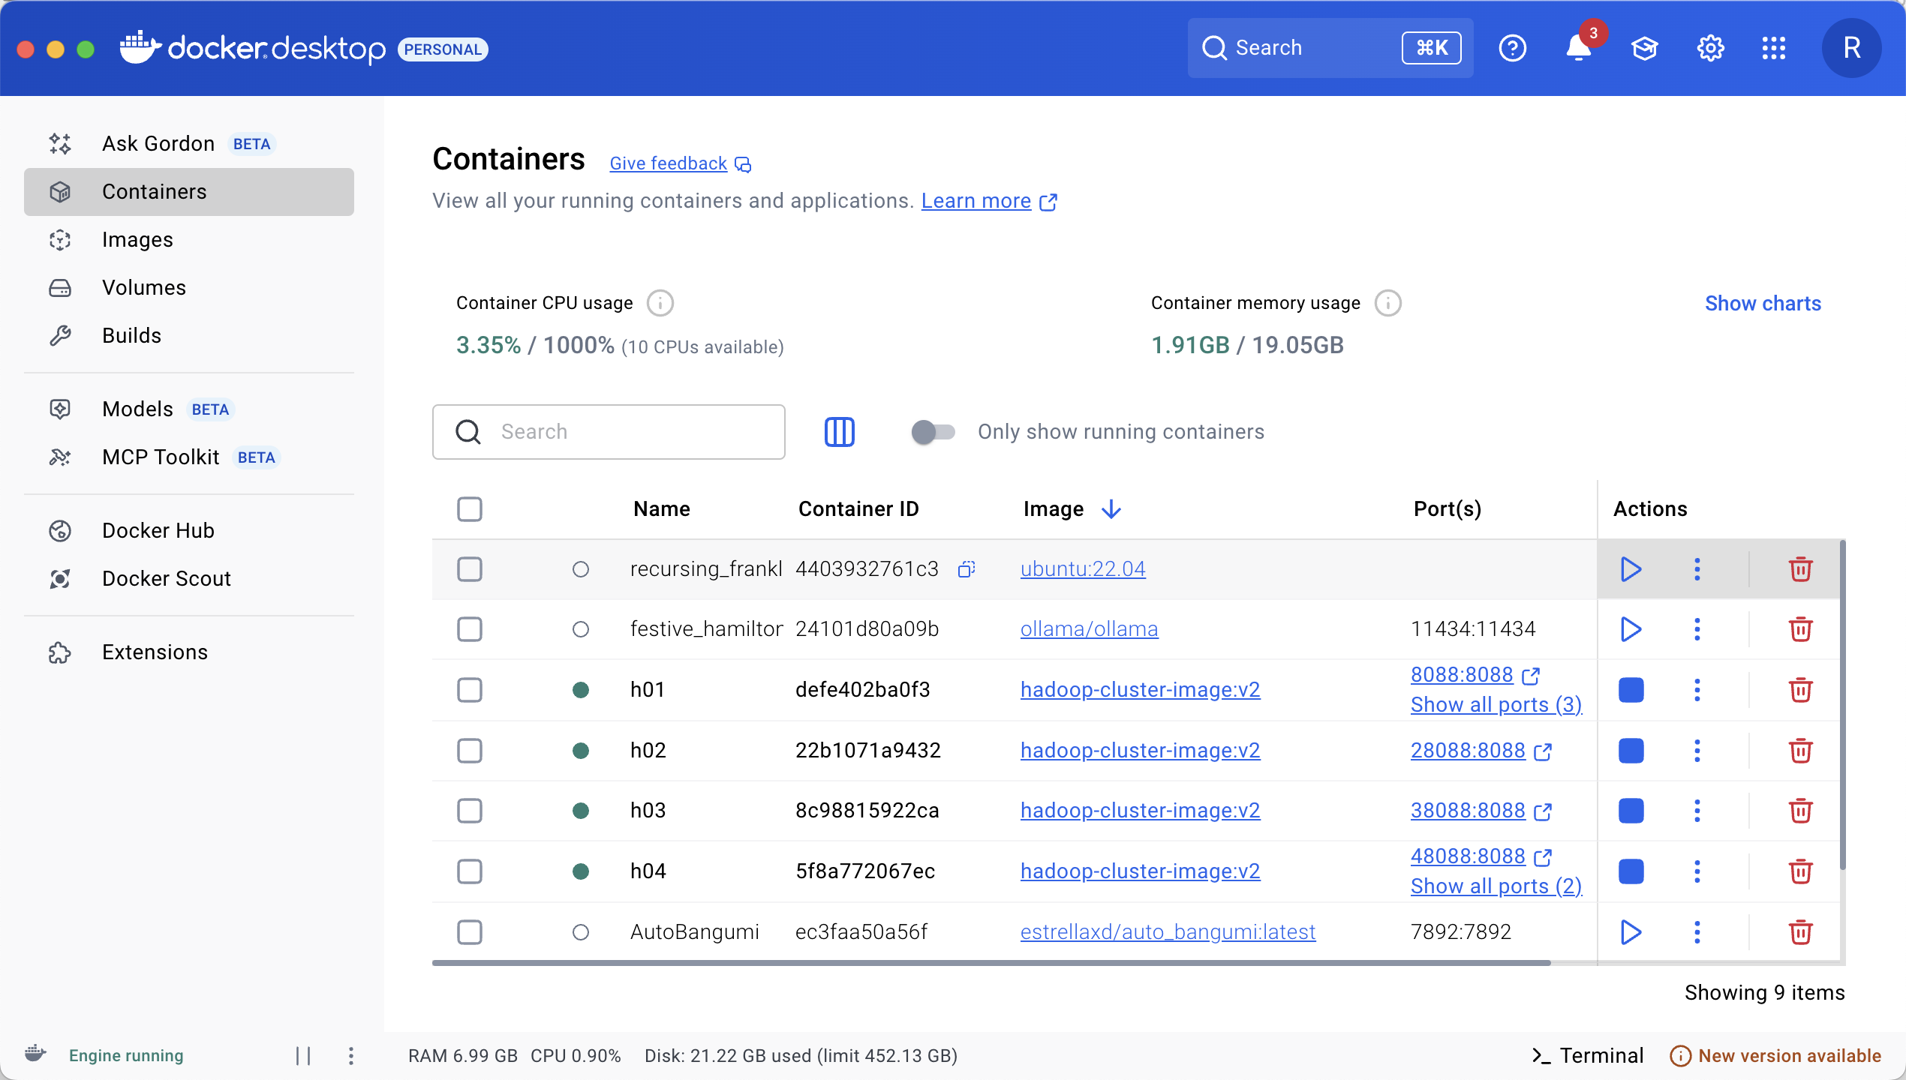Check the h03 row checkbox
This screenshot has width=1906, height=1080.
point(470,811)
